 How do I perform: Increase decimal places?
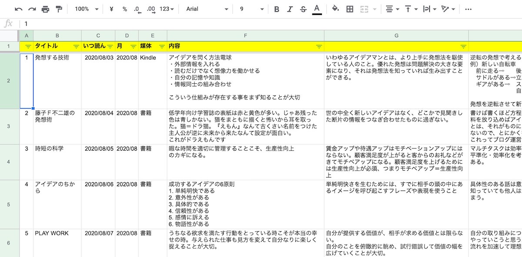(151, 9)
